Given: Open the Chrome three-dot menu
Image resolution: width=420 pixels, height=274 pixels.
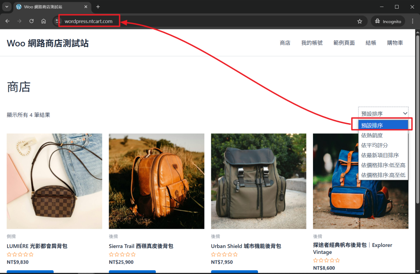Looking at the screenshot, I should tap(413, 21).
